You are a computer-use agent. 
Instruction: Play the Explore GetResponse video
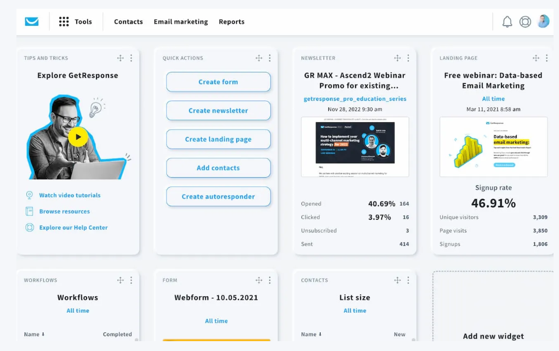point(78,137)
